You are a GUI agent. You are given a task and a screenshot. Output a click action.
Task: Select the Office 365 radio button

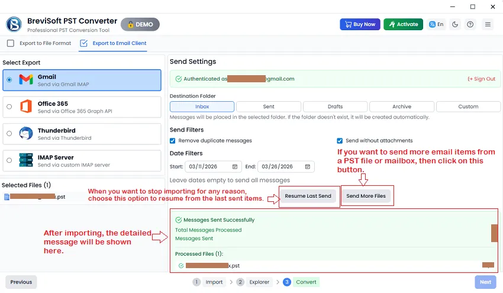pos(9,107)
